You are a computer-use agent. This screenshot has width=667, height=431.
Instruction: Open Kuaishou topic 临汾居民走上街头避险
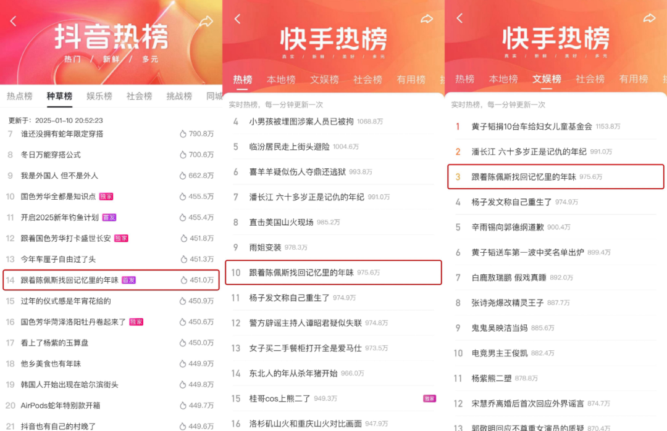point(289,147)
